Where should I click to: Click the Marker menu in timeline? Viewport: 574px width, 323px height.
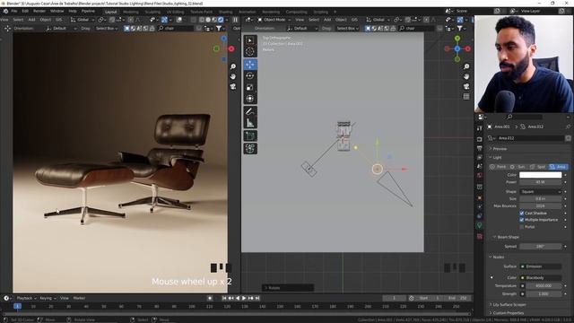79,298
